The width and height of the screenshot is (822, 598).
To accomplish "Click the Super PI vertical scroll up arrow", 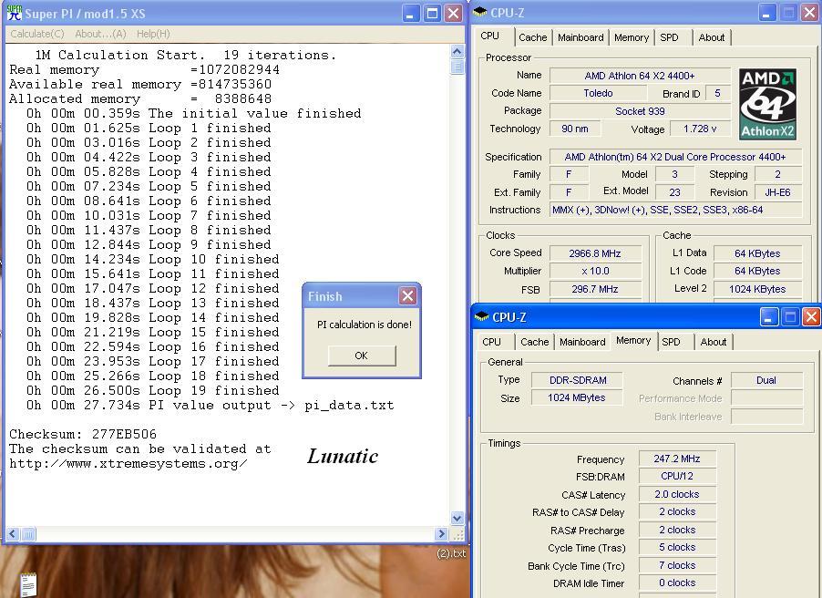I will click(x=457, y=51).
